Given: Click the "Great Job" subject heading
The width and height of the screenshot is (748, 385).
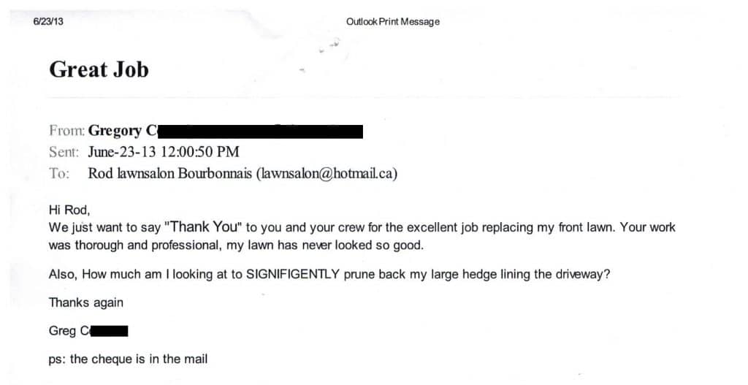Looking at the screenshot, I should [x=99, y=69].
